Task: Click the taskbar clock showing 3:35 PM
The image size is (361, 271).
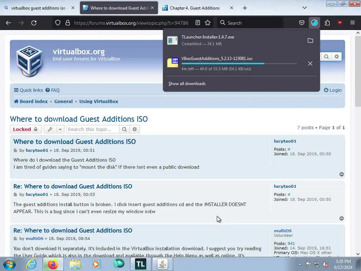Action: click(x=343, y=264)
